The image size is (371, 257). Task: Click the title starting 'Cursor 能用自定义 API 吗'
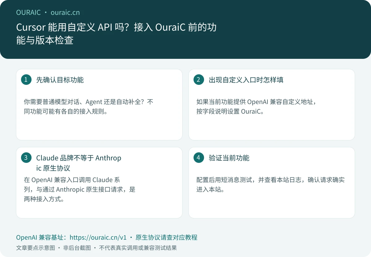[116, 34]
